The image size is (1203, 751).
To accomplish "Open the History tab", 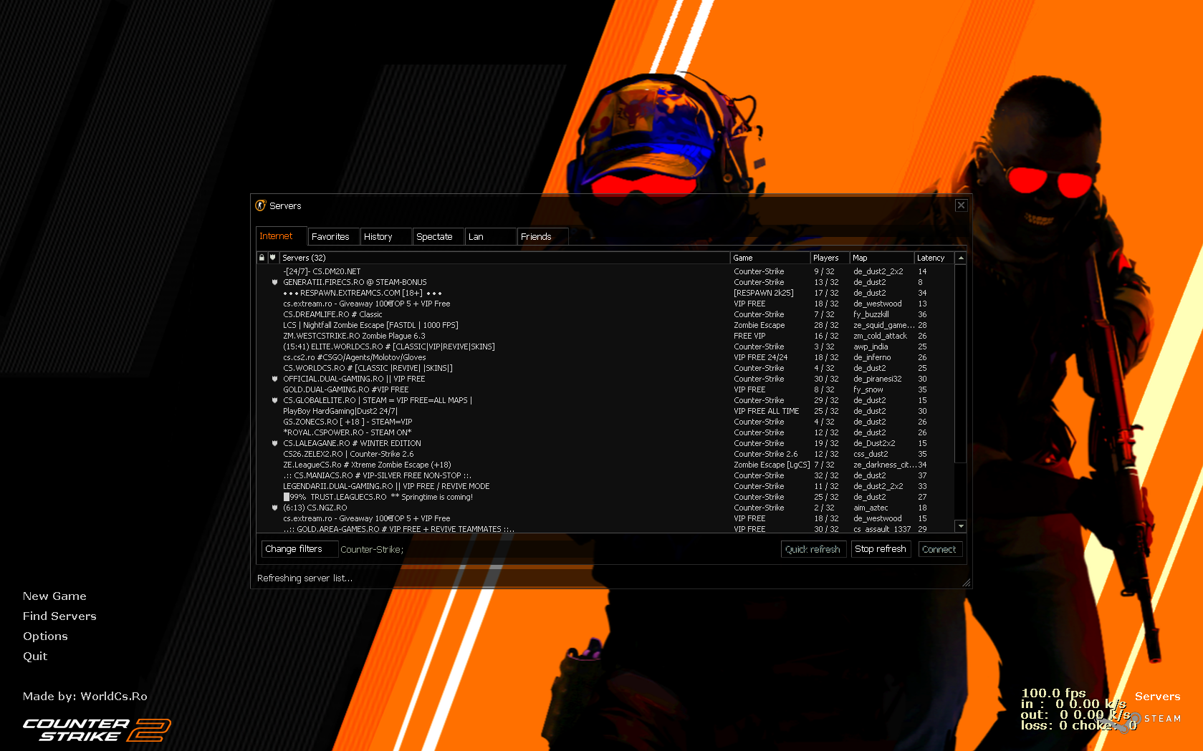I will [x=385, y=236].
